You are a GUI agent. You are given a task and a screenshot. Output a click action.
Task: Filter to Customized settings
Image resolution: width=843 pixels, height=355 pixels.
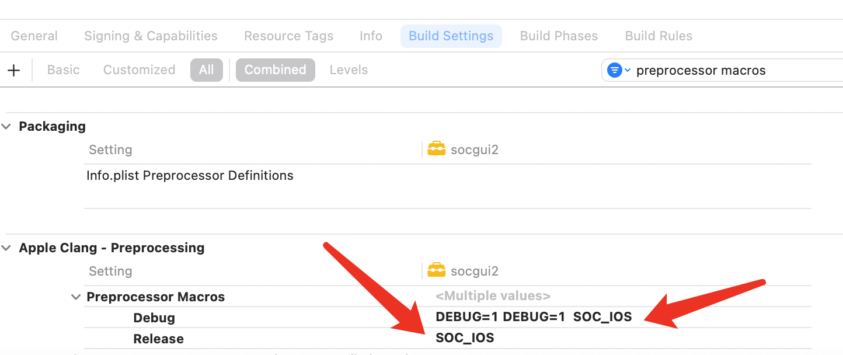pos(139,70)
